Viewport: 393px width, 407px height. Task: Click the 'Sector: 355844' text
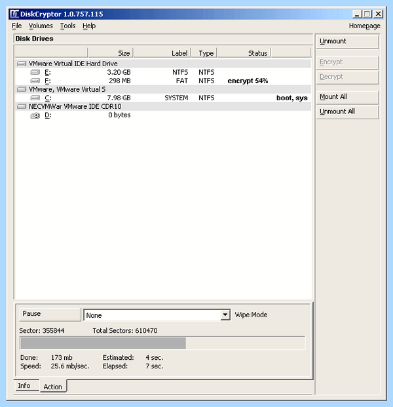click(42, 331)
